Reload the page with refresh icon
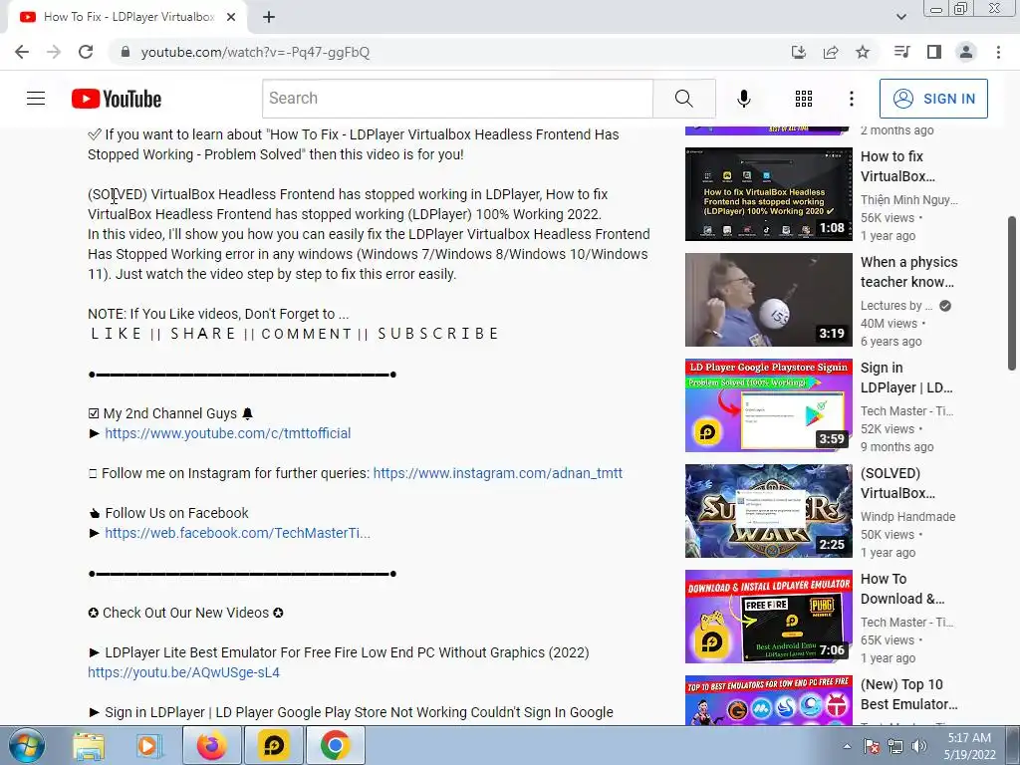 [x=86, y=52]
